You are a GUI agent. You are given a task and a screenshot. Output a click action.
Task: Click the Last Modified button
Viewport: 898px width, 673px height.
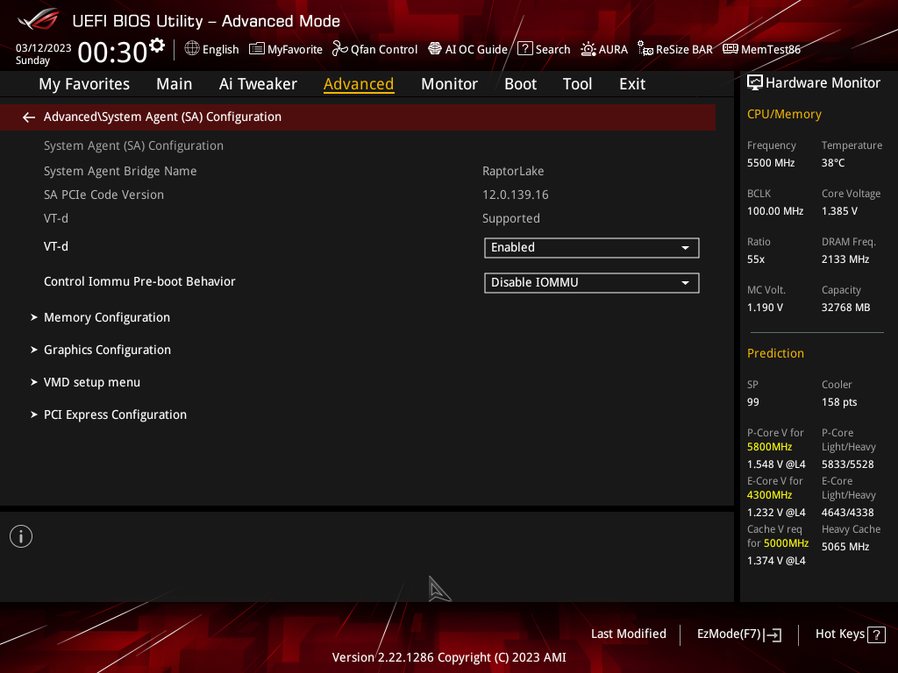point(628,634)
